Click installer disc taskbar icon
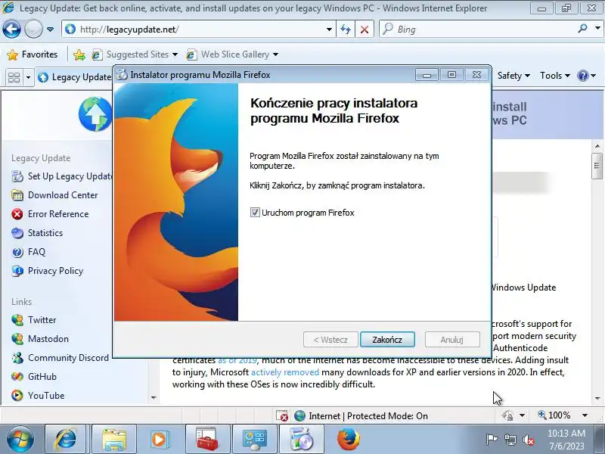 pos(301,440)
